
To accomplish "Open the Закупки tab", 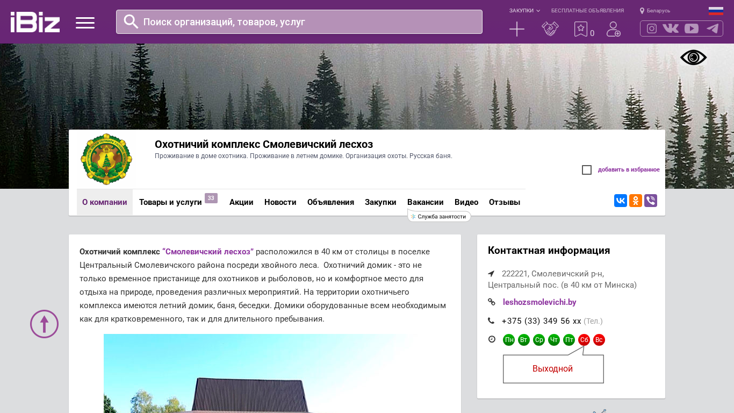I will pos(380,202).
